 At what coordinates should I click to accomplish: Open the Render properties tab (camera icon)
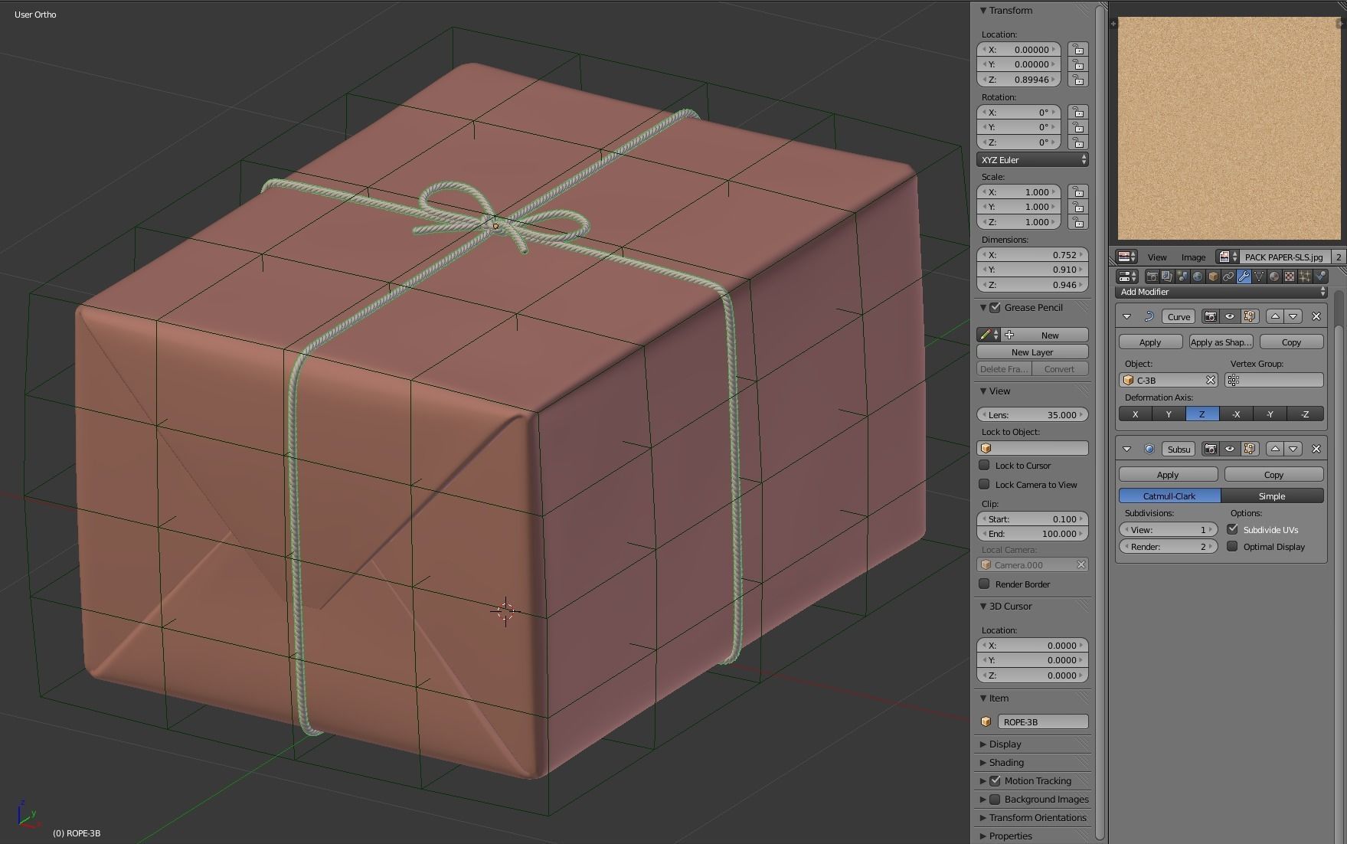coord(1152,276)
